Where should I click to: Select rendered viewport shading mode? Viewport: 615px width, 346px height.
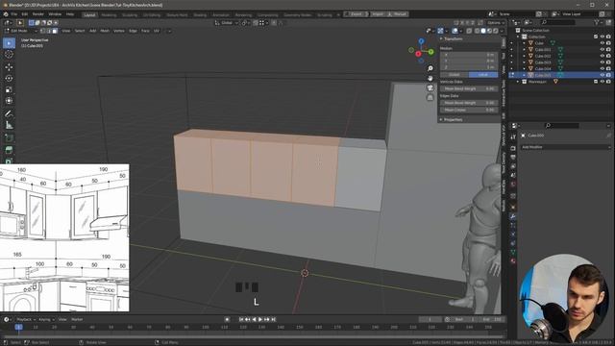(496, 31)
